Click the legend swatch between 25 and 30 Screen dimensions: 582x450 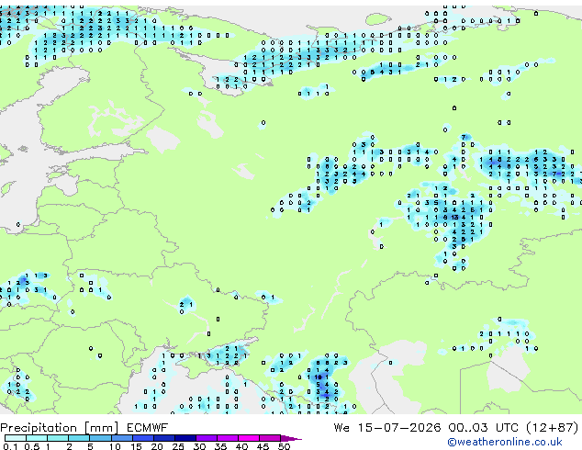(x=185, y=438)
